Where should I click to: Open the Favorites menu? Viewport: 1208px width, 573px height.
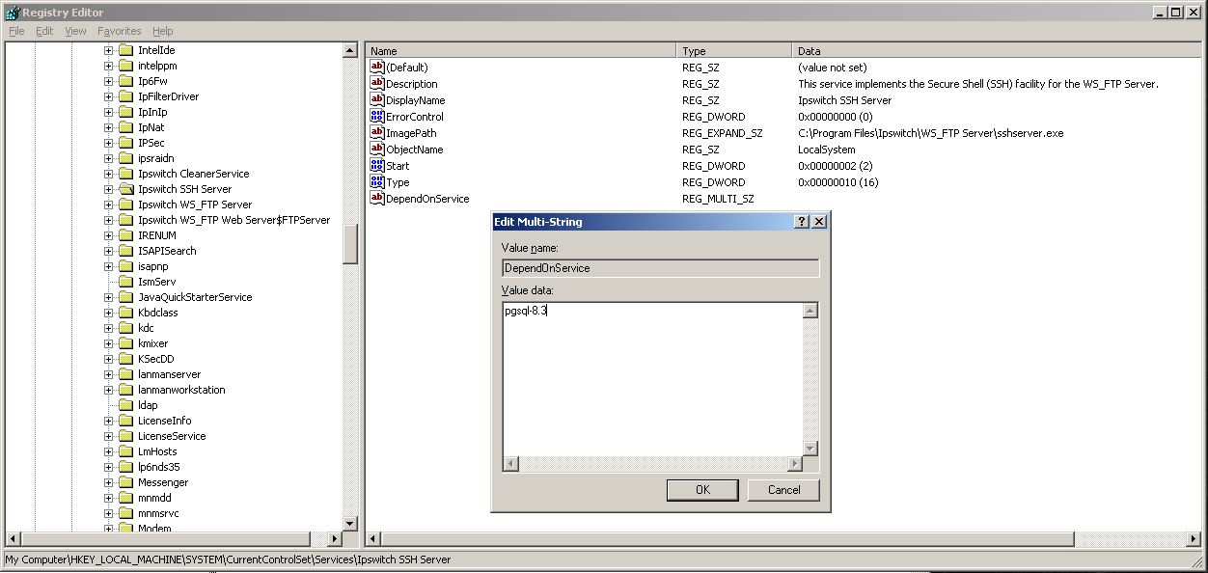[120, 31]
